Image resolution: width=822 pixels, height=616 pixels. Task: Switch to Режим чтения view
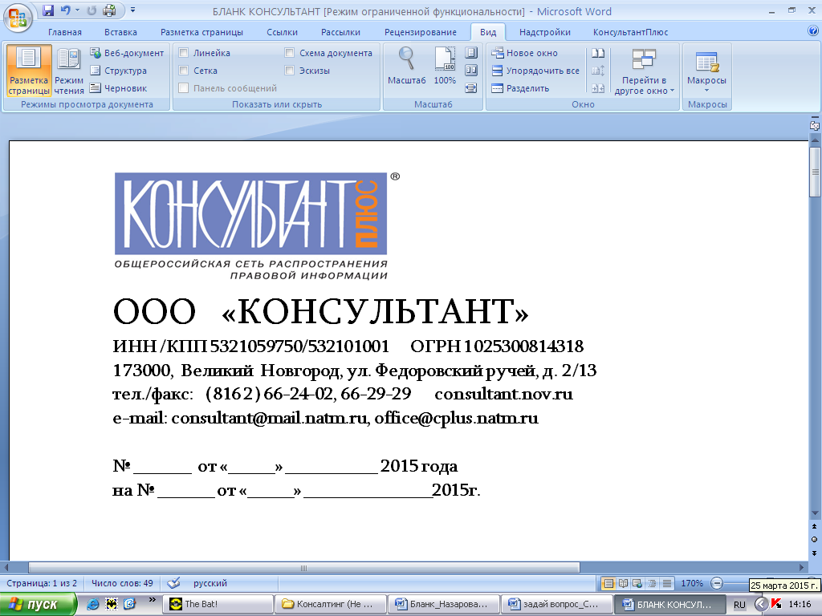click(x=69, y=71)
